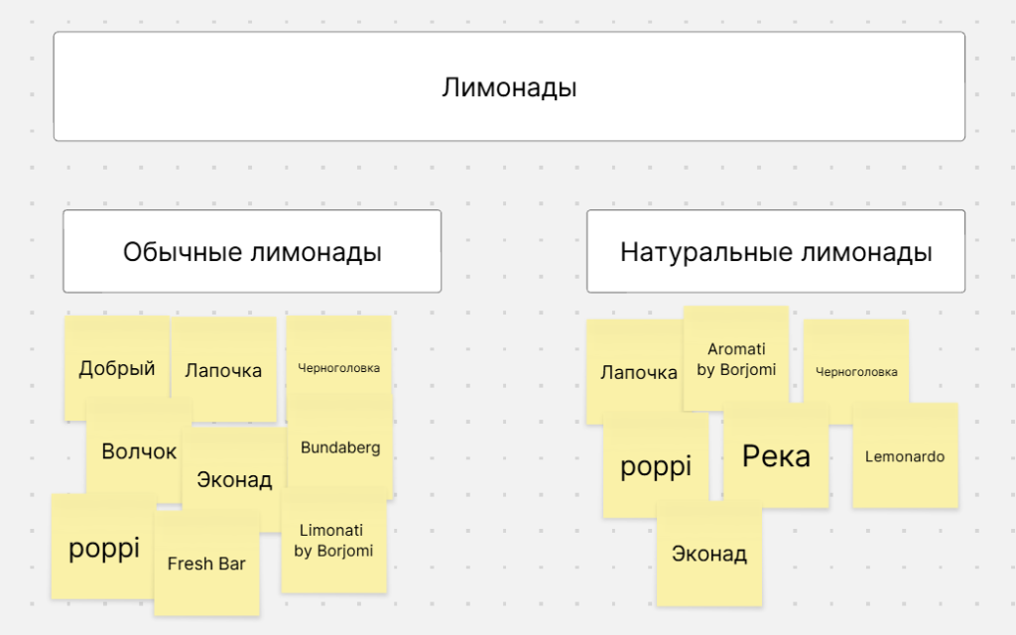Screen dimensions: 1016x635
Task: Select "poppi" note under Натуральные лимонады
Action: (x=655, y=466)
